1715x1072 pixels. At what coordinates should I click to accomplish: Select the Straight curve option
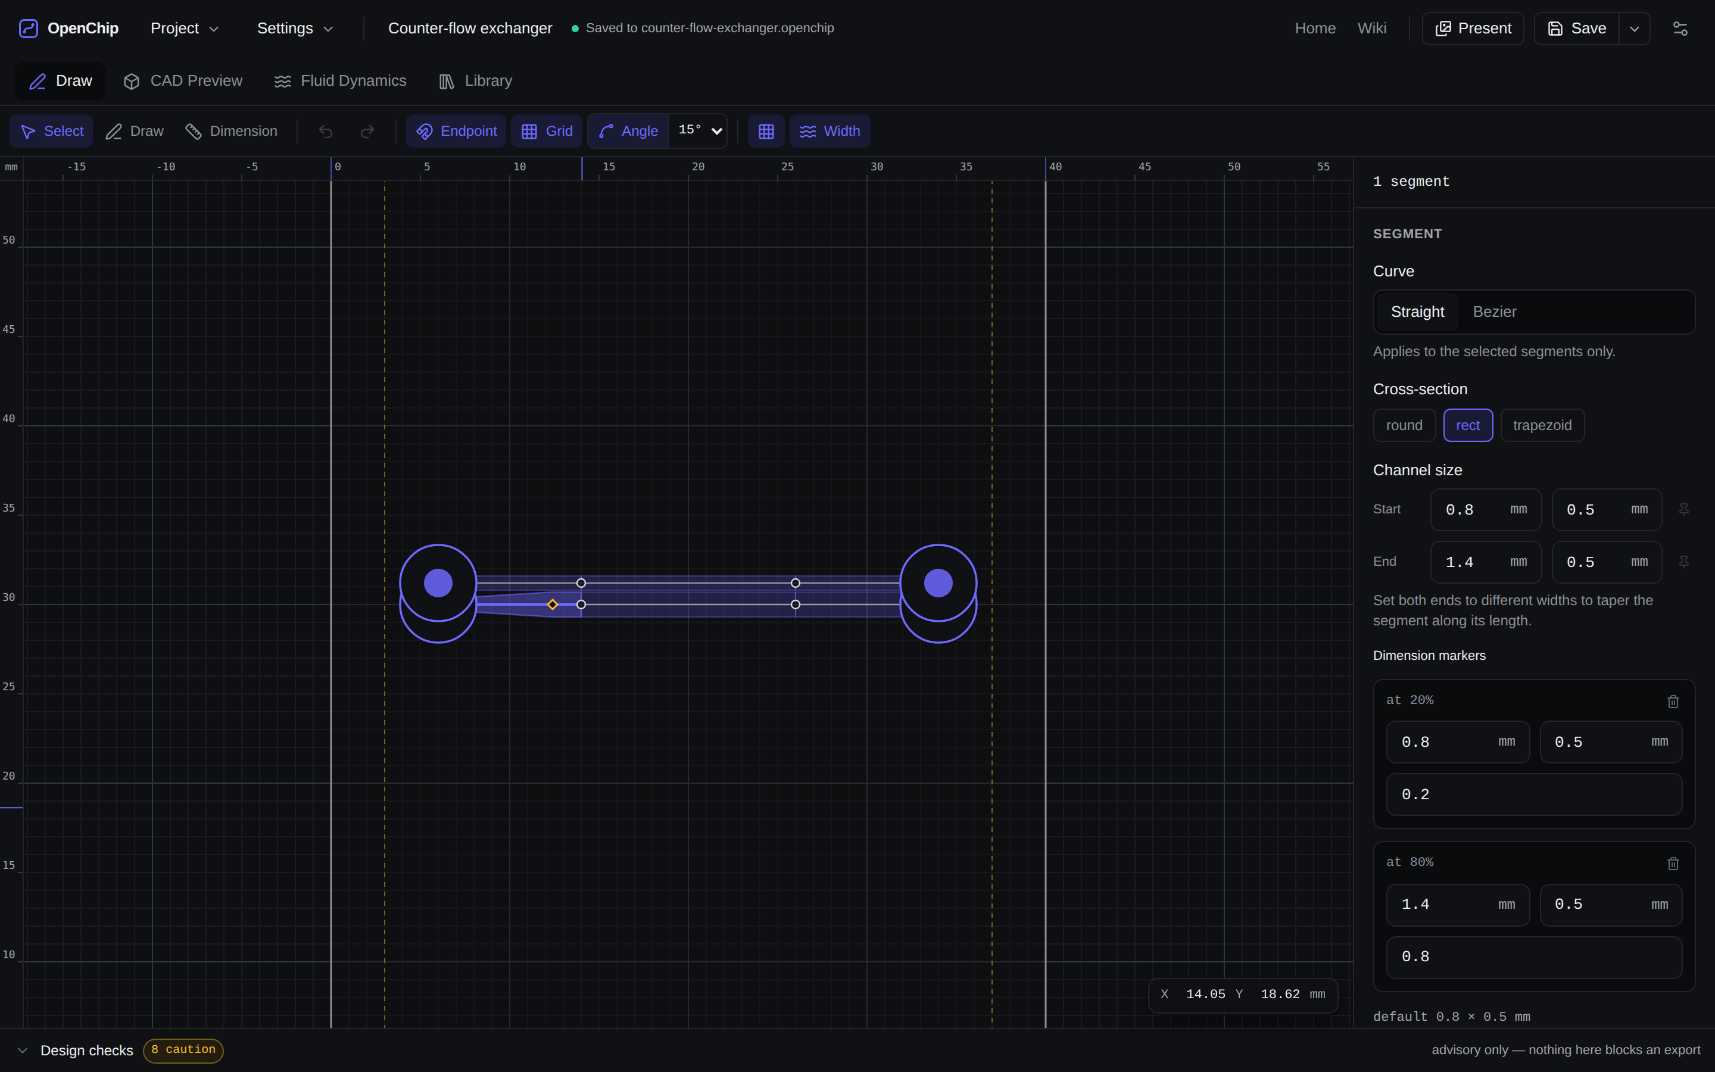(1417, 312)
